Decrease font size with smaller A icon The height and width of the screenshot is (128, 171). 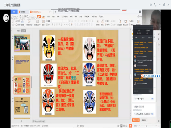tap(72, 21)
